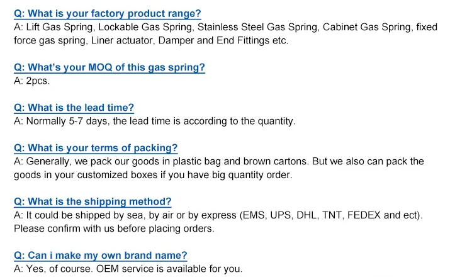472x277 pixels.
Task: Click 'Please confirm with us before placing orders'
Action: coord(114,229)
